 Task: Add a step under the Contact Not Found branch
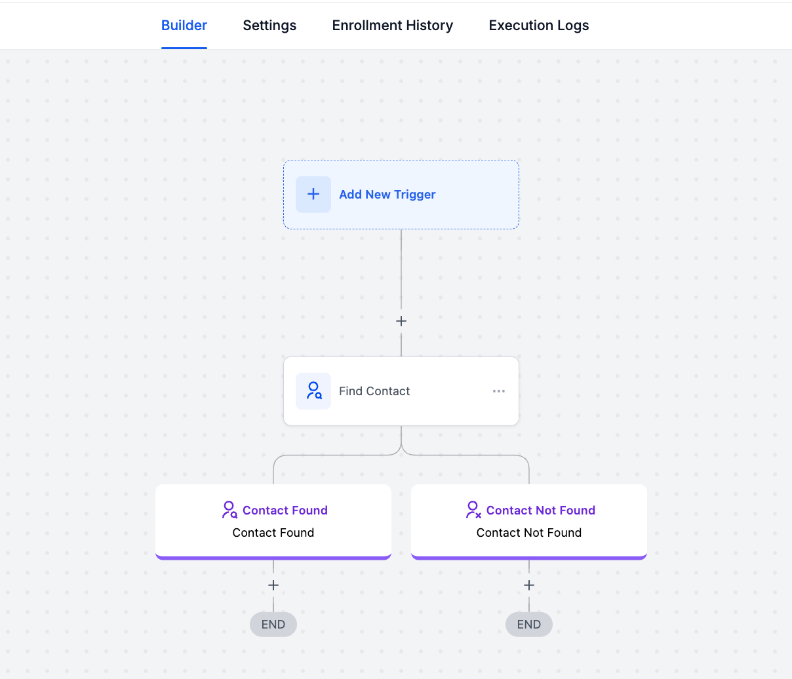[529, 585]
